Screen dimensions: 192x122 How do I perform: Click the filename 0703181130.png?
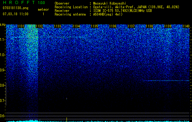point(16,8)
